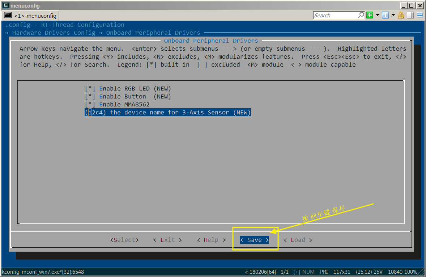
Task: Expand dropdown arrow beside console number icon
Action: 393,15
